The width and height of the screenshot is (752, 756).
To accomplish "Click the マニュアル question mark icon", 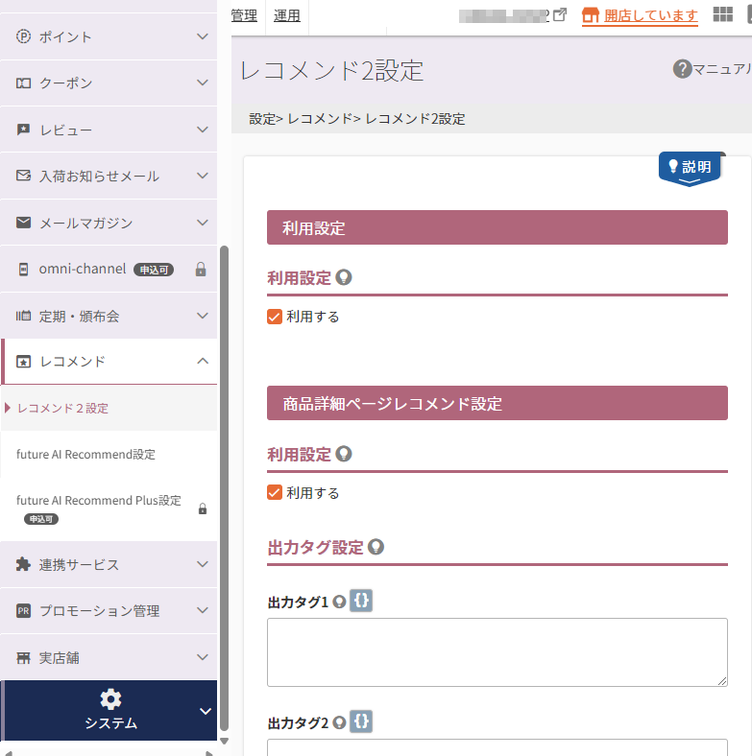I will (x=683, y=69).
